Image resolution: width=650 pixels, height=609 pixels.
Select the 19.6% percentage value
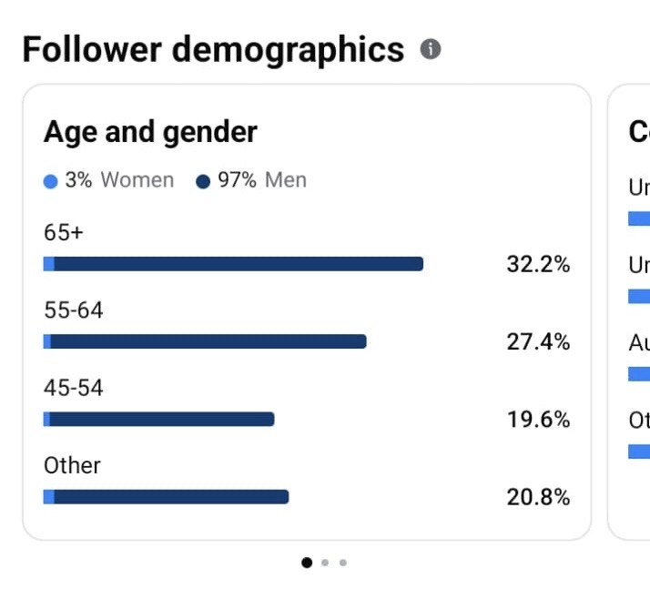pos(538,419)
